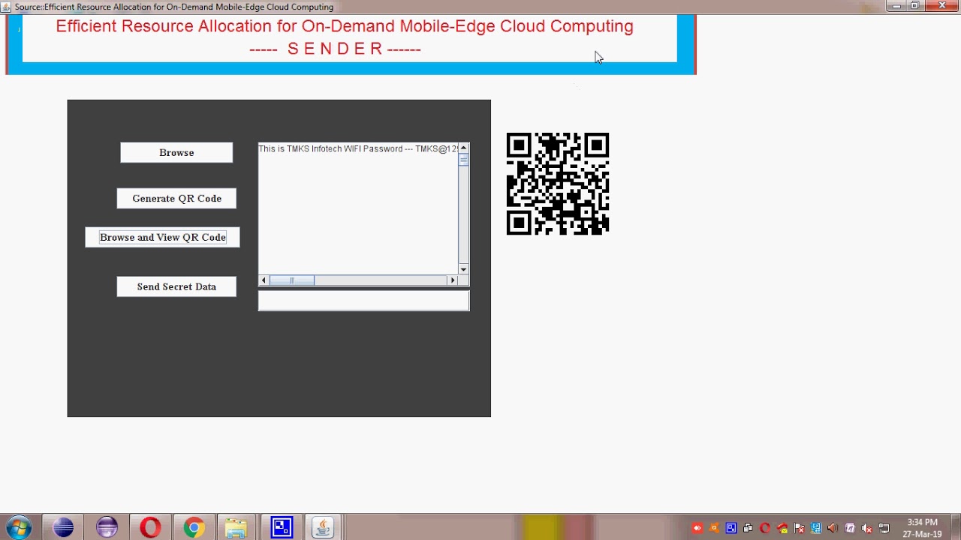Click the overlapping windows tray icon
961x540 pixels.
pyautogui.click(x=748, y=528)
